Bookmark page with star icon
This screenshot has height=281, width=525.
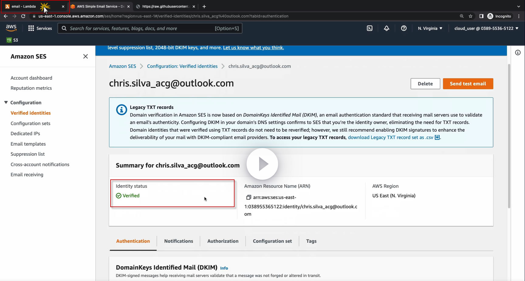(470, 16)
